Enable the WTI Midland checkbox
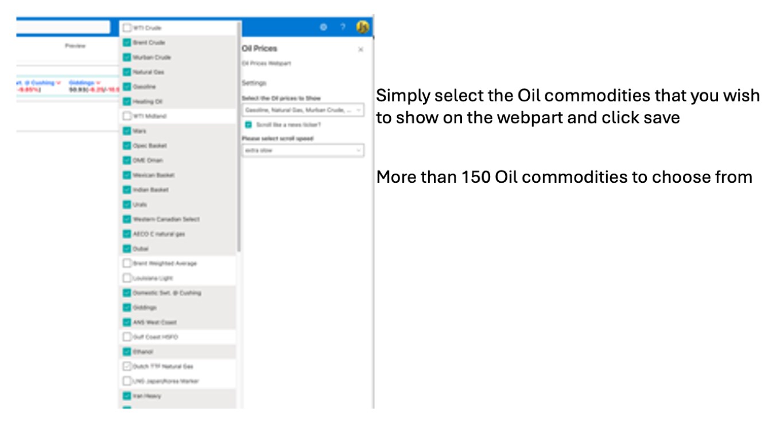The image size is (784, 440). 127,116
